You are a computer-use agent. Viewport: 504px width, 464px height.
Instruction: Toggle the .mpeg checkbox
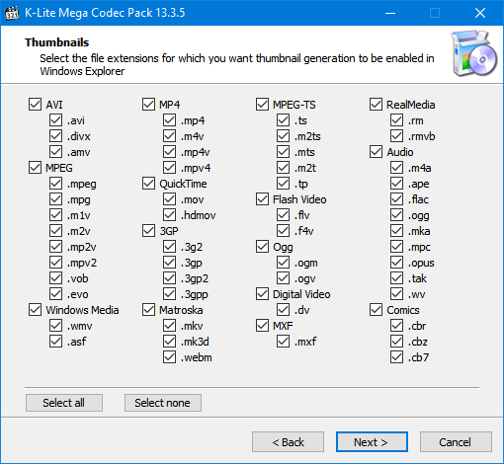pos(55,184)
